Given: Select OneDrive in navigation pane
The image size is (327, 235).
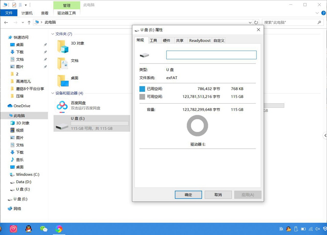Looking at the screenshot, I should 22,106.
